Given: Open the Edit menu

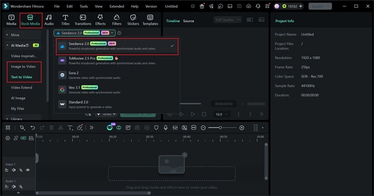Looking at the screenshot, I should (69, 6).
